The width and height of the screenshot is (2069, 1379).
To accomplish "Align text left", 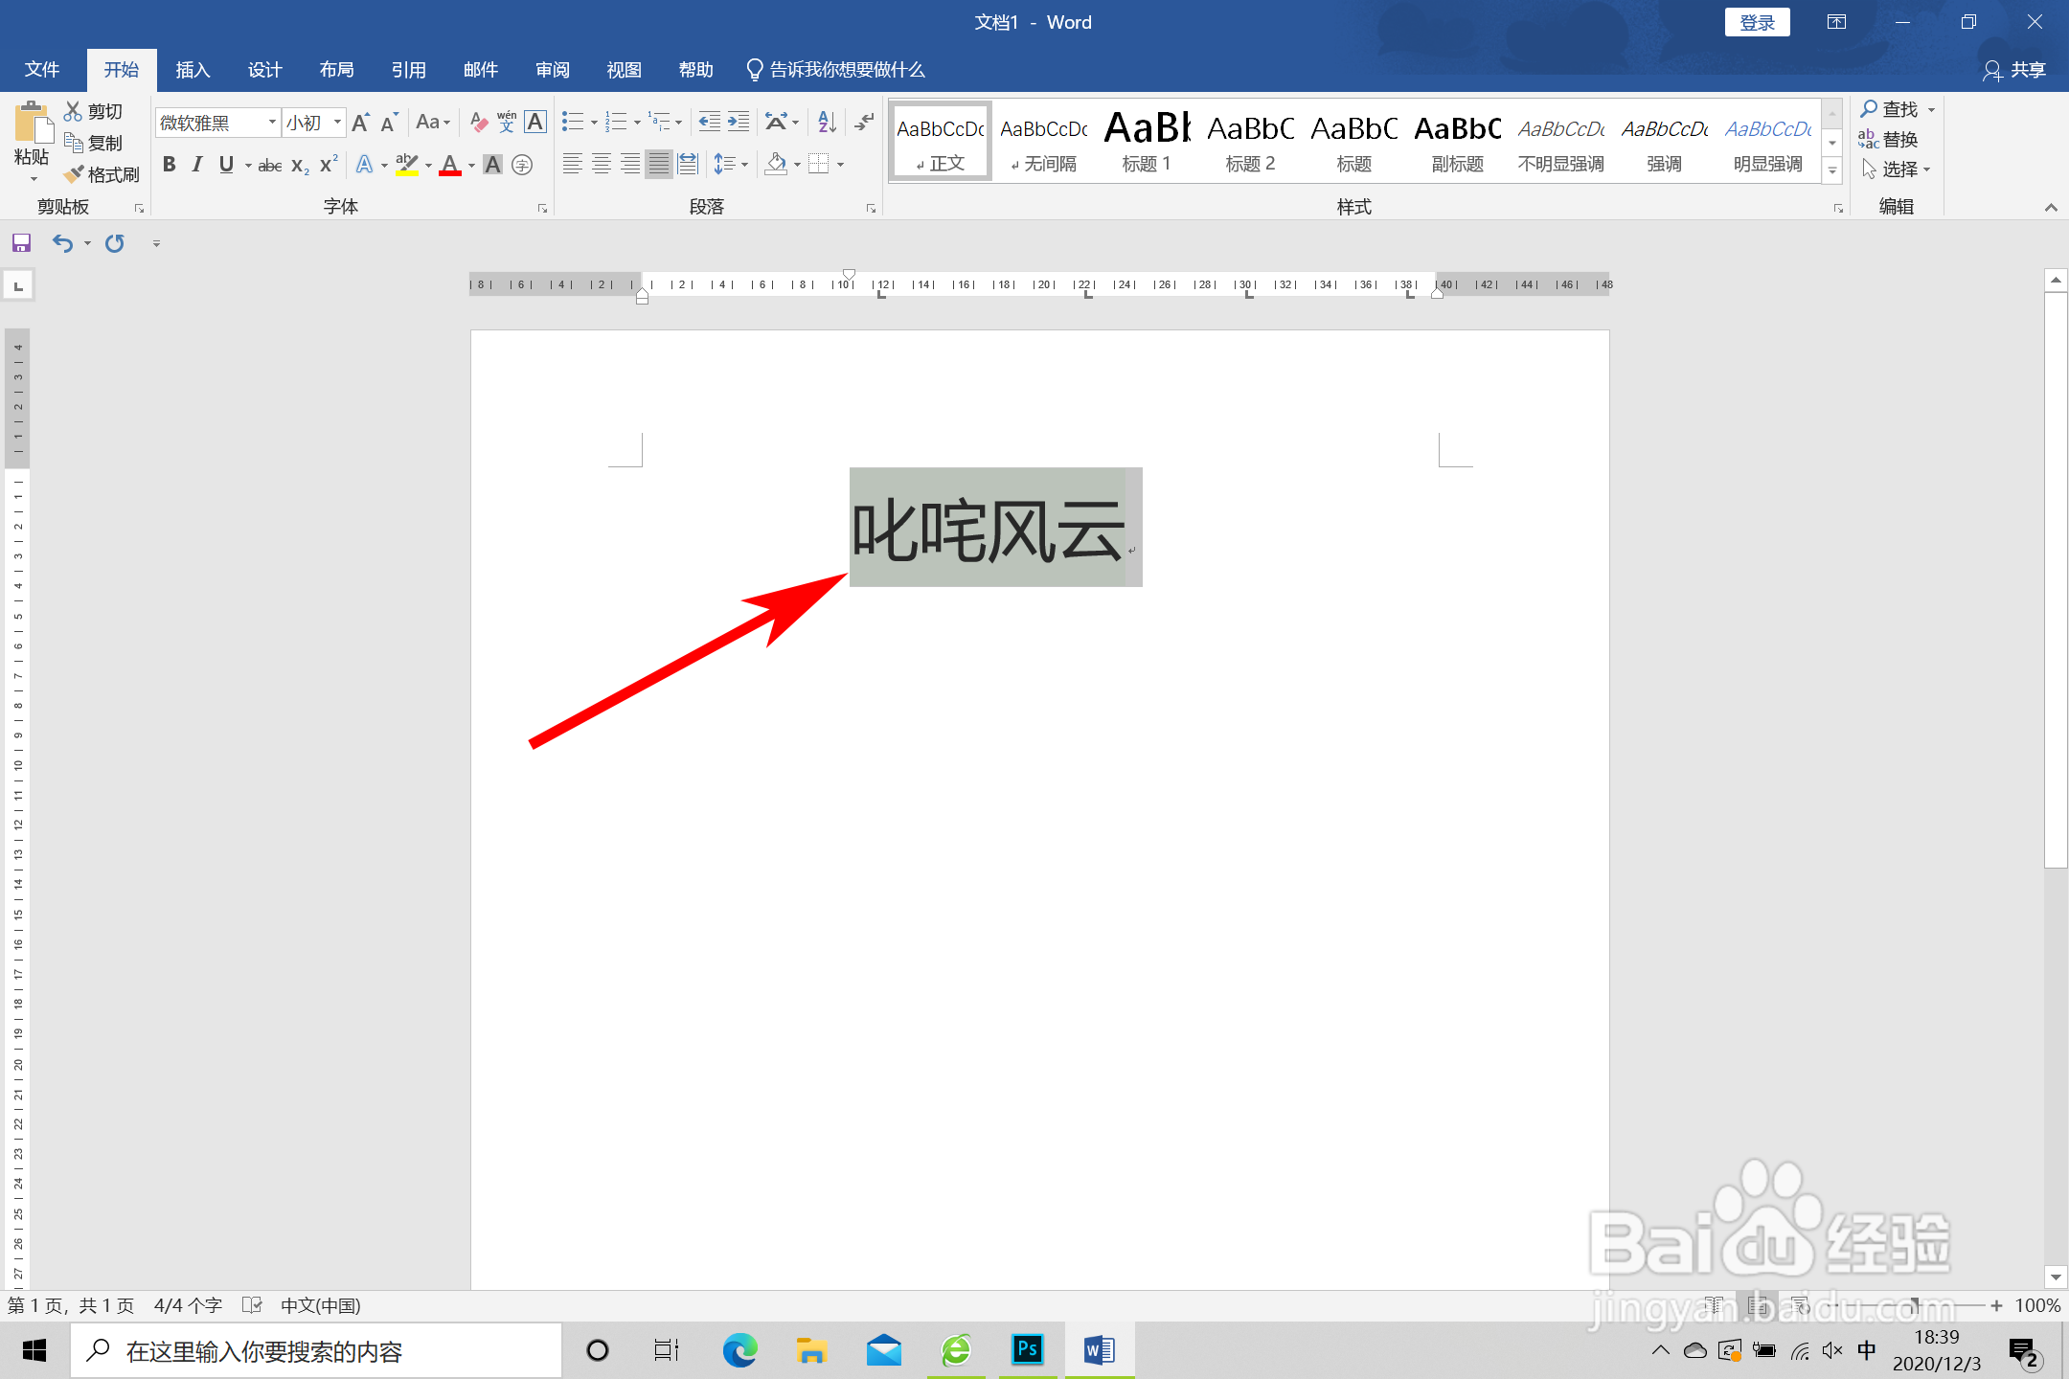I will point(572,165).
